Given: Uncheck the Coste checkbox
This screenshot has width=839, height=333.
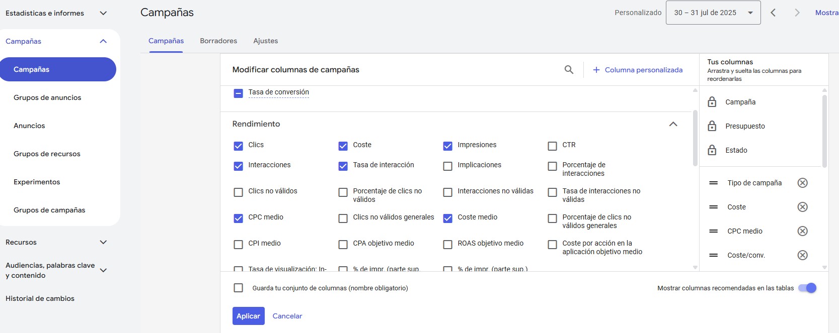Looking at the screenshot, I should 343,146.
